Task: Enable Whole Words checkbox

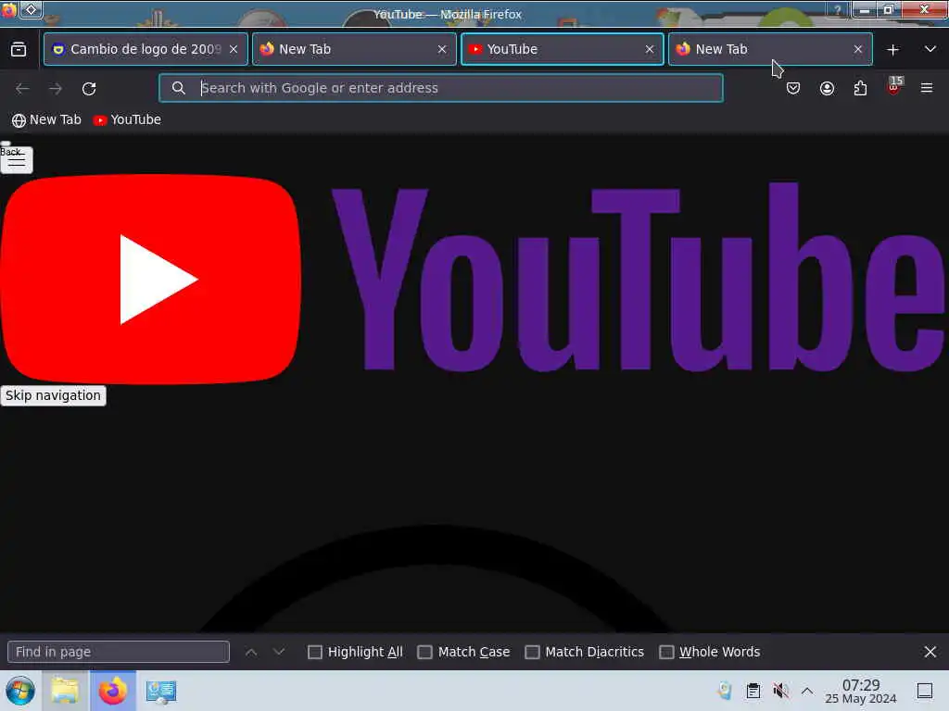Action: [666, 652]
